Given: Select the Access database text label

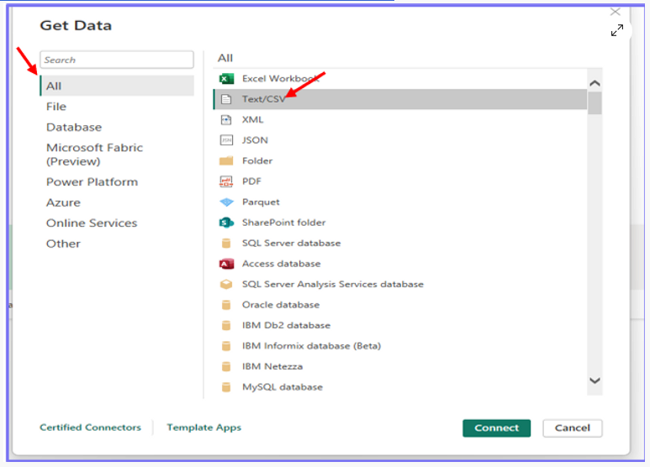Looking at the screenshot, I should coord(282,264).
